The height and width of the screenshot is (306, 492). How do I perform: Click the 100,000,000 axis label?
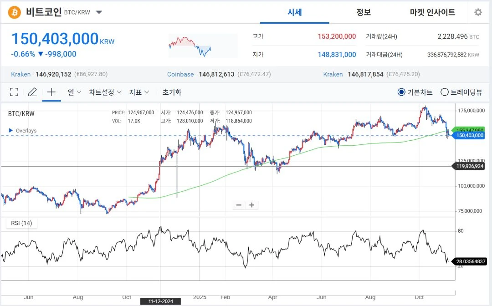point(471,186)
